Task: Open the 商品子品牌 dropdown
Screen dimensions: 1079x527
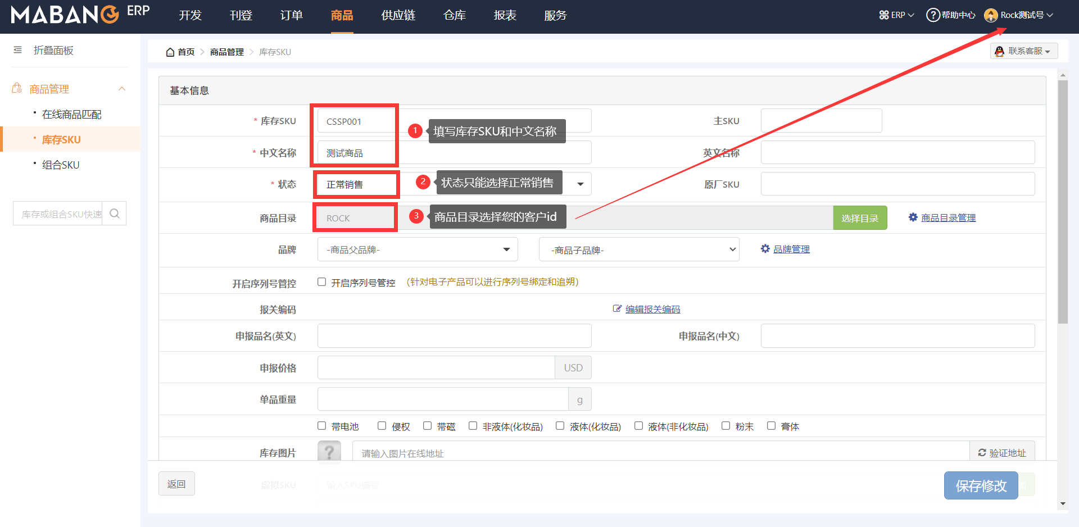Action: pos(639,249)
